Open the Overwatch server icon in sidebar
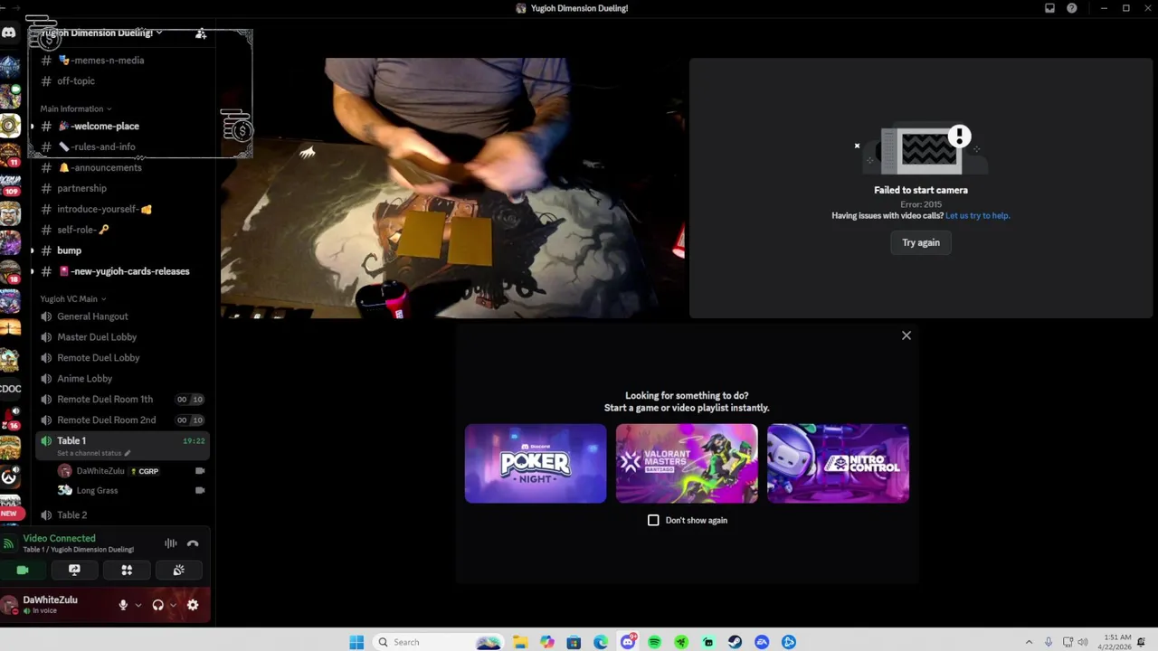Image resolution: width=1158 pixels, height=651 pixels. 10,476
